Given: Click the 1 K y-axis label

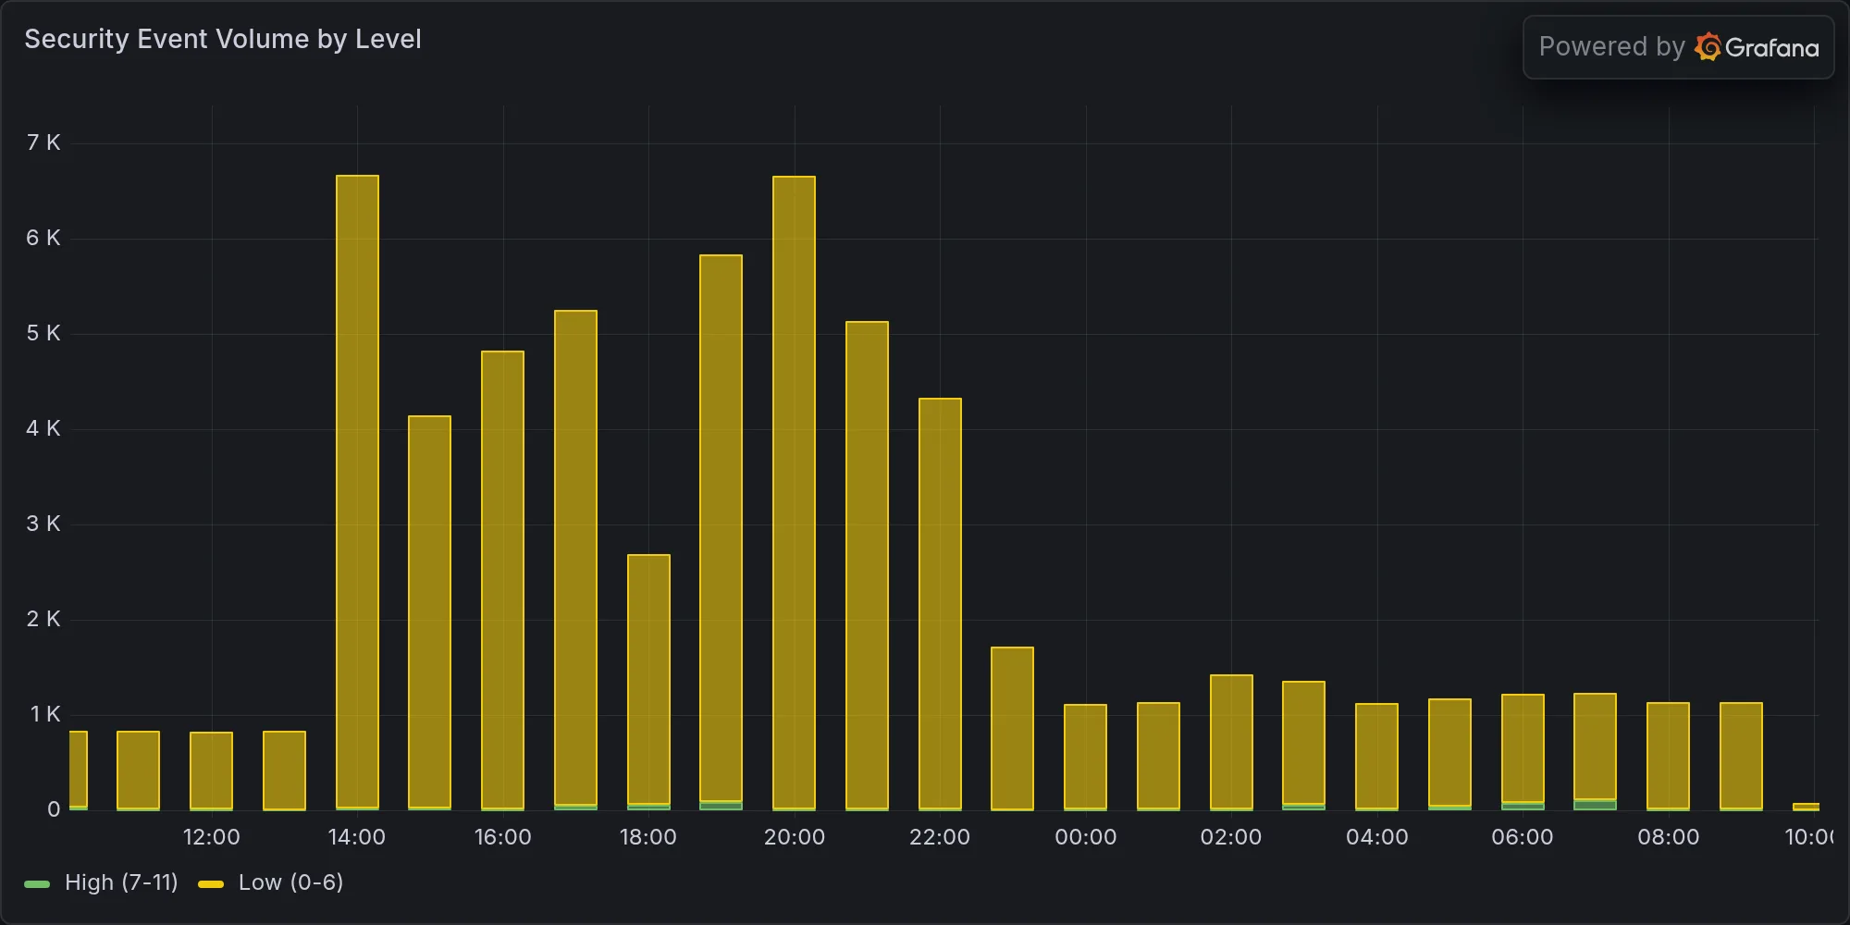Looking at the screenshot, I should pyautogui.click(x=45, y=714).
